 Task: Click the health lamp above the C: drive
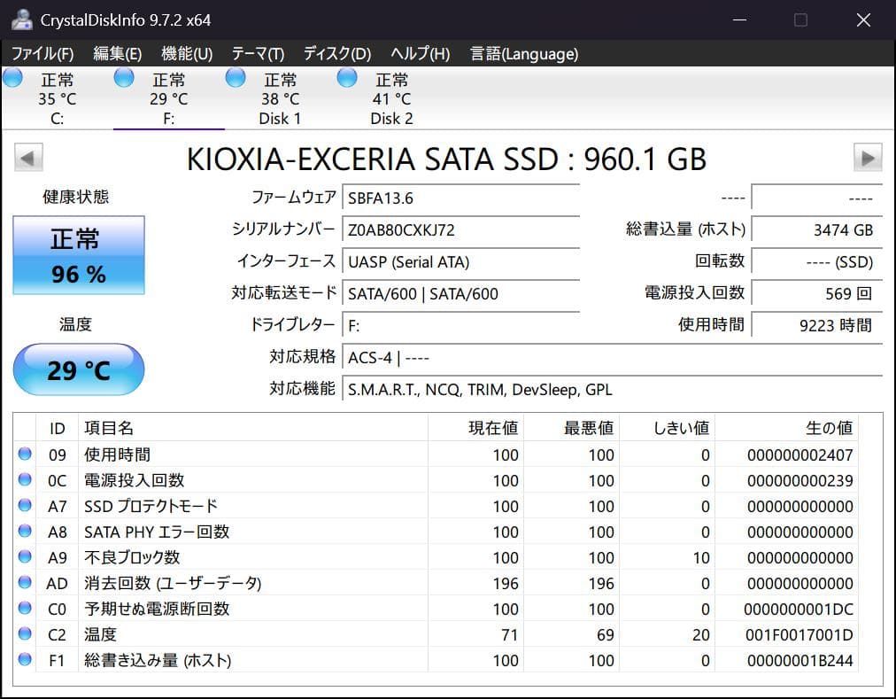tap(12, 78)
